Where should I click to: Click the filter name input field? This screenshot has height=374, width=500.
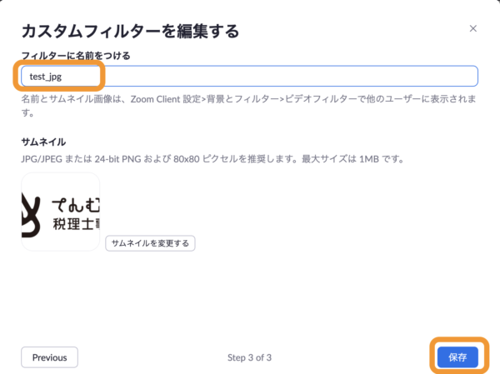click(250, 76)
